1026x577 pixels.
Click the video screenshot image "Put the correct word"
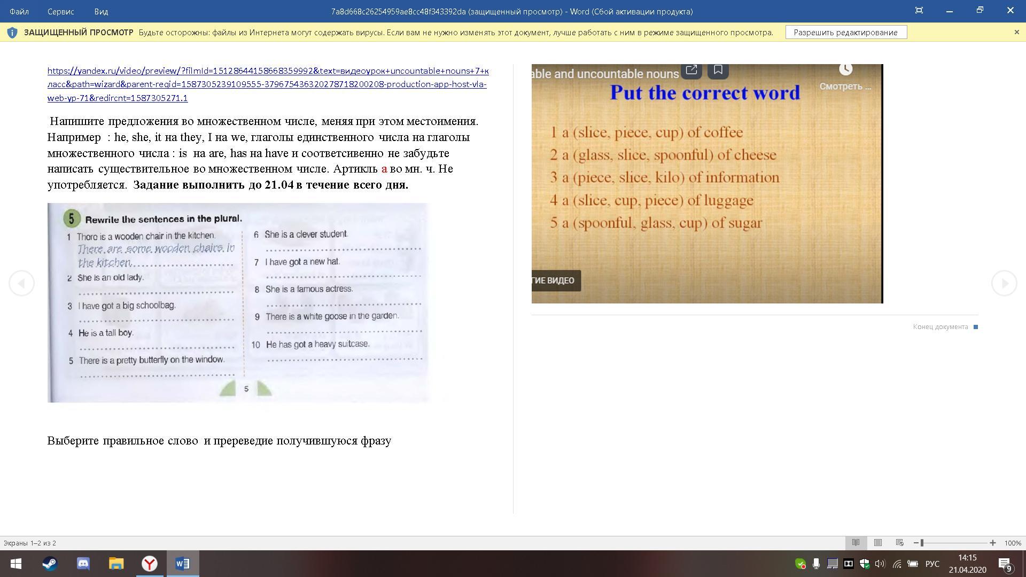coord(706,183)
